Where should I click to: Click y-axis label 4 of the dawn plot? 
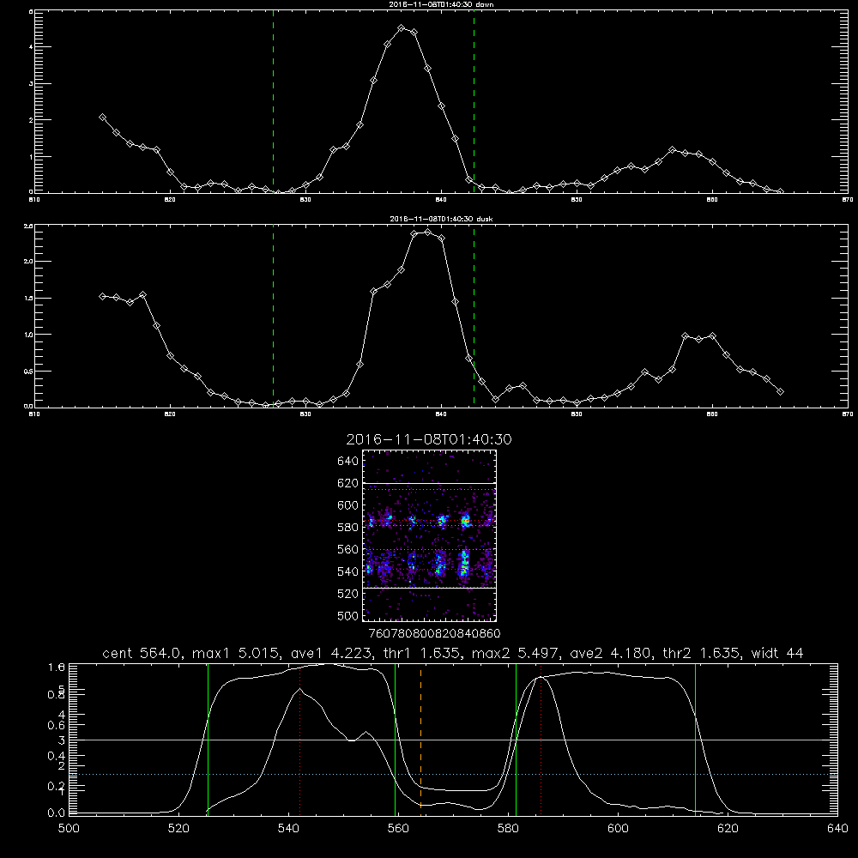(x=31, y=47)
